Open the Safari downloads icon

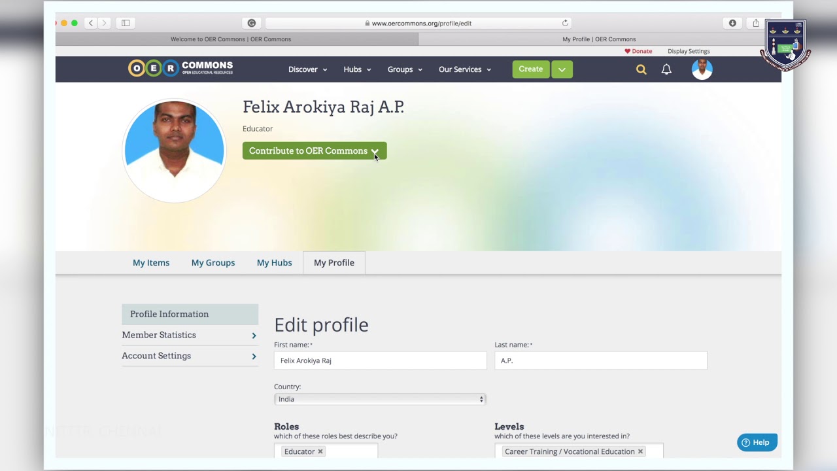[732, 23]
